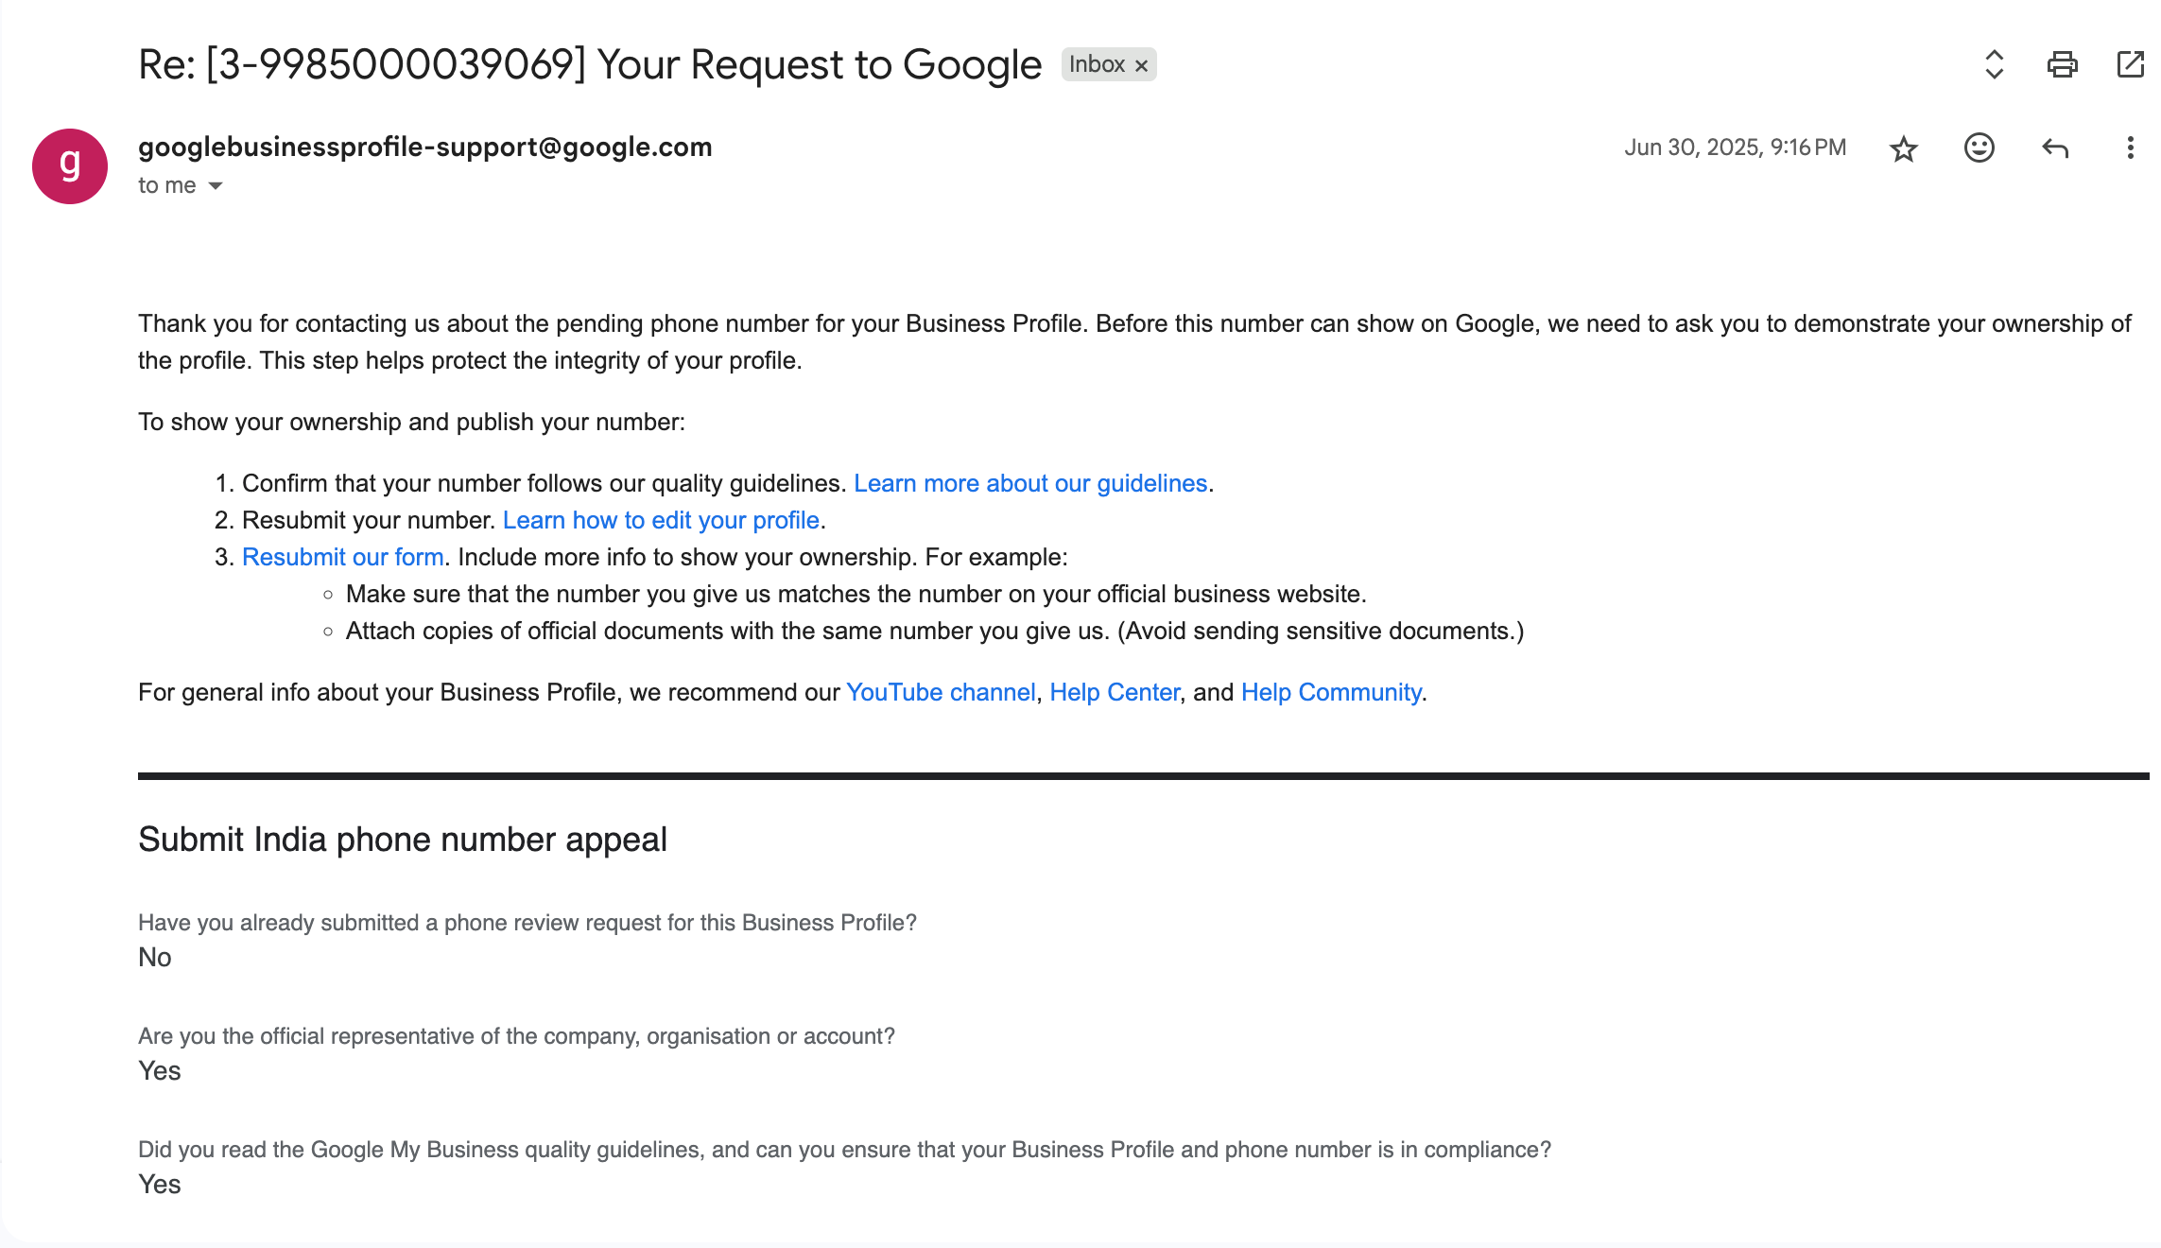Click the email subject line heading
This screenshot has width=2161, height=1248.
click(589, 64)
